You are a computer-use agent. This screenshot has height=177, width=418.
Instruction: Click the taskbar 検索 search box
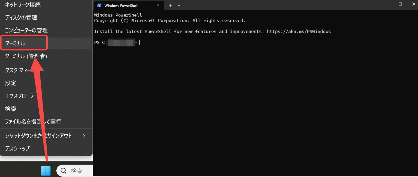coord(75,171)
